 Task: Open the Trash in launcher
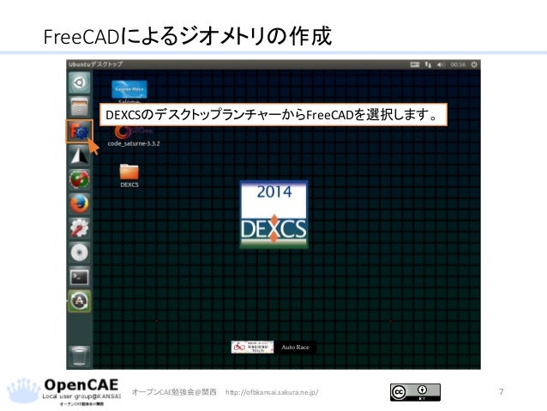(80, 356)
